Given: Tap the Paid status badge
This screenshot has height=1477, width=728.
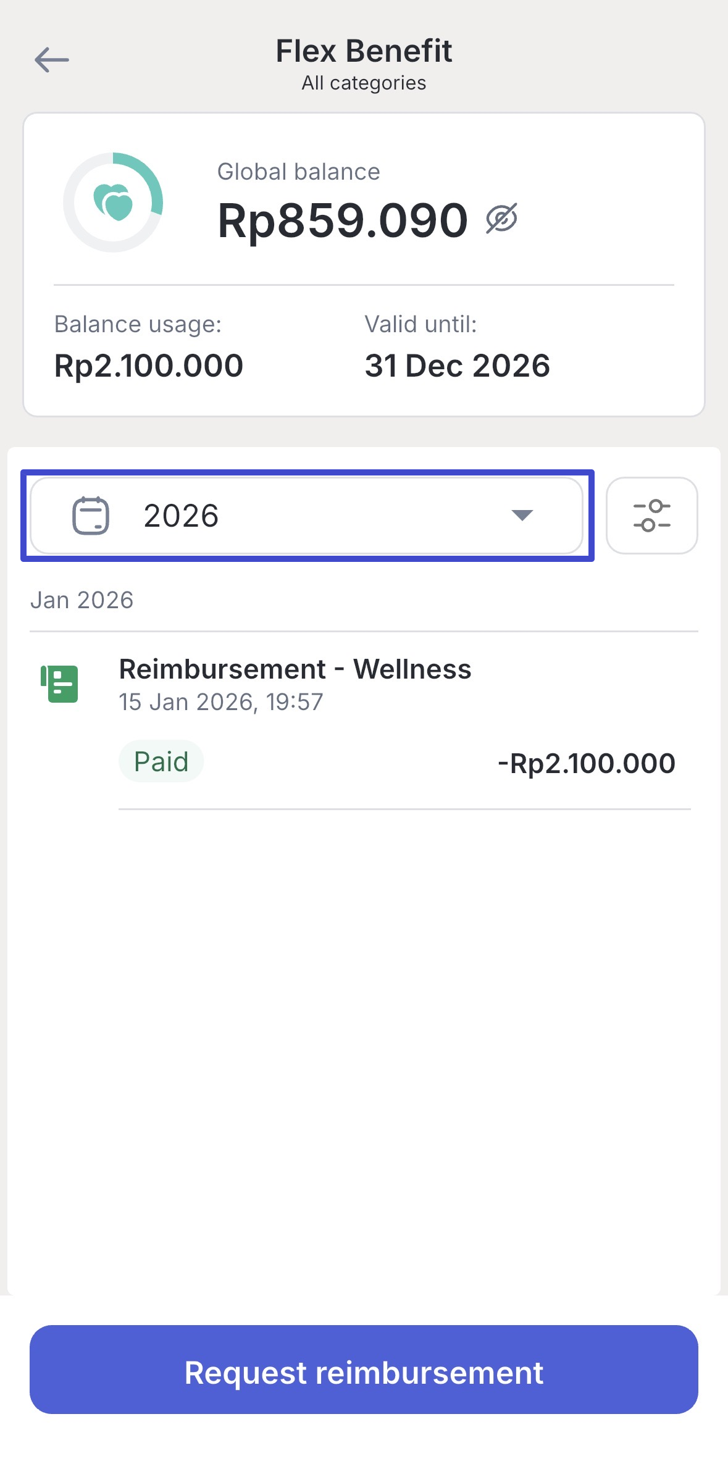Looking at the screenshot, I should [161, 761].
